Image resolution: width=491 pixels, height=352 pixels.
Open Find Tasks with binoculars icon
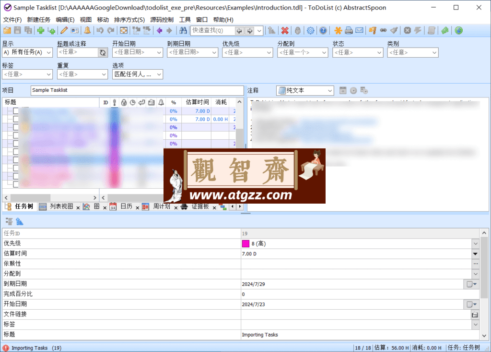pyautogui.click(x=183, y=30)
